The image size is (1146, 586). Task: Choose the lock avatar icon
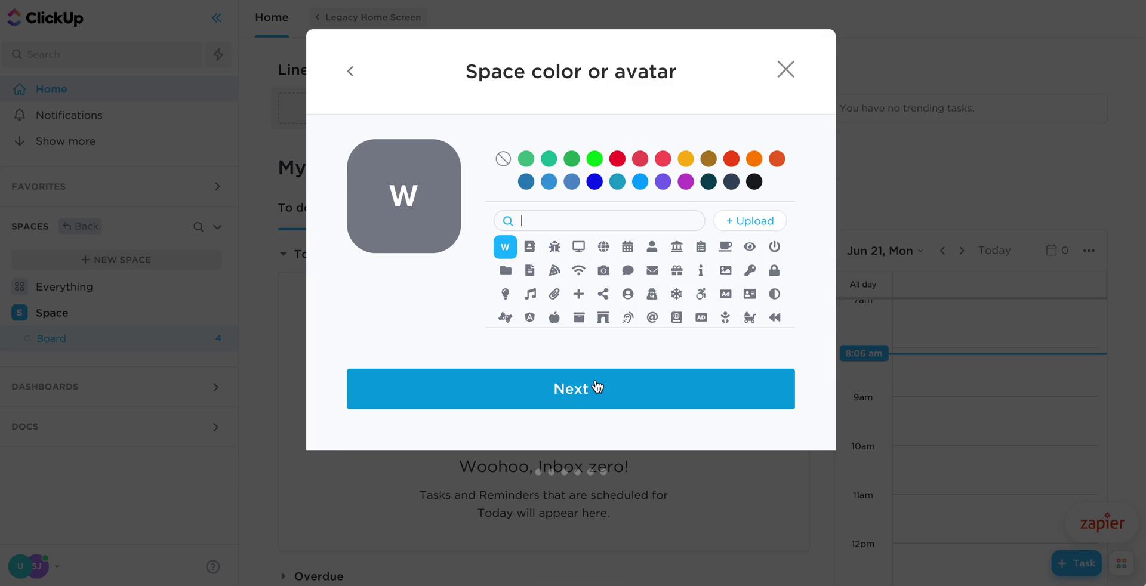[774, 270]
